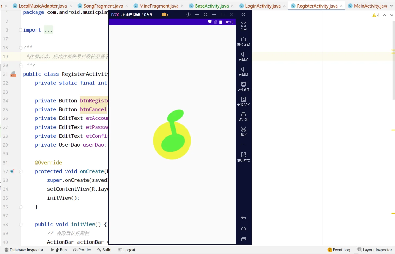The image size is (395, 254).
Task: Collapse the Nox sidebar with double-chevron
Action: click(243, 14)
